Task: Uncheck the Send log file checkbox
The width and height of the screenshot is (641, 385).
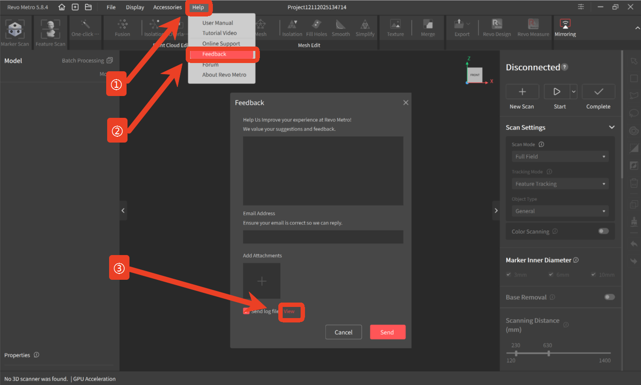Action: click(246, 311)
